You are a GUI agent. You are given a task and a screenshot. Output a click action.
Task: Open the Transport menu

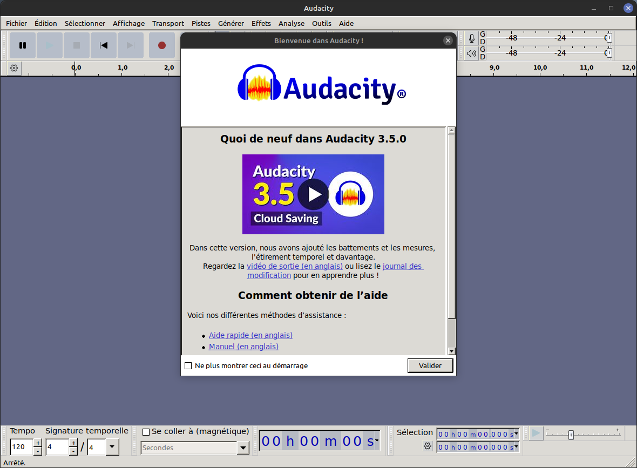(x=168, y=24)
